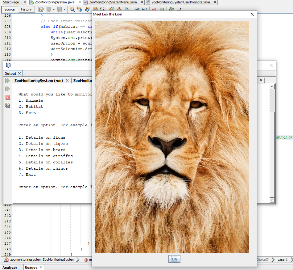This screenshot has width=293, height=270.
Task: Expand breadcrumb chevron after ZooMonitoringSystem
Action: pyautogui.click(x=78, y=259)
